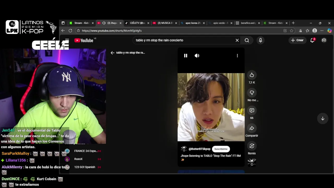Viewport: 334px width, 188px height.
Task: Click username DustONCE in chat
Action: (11, 179)
